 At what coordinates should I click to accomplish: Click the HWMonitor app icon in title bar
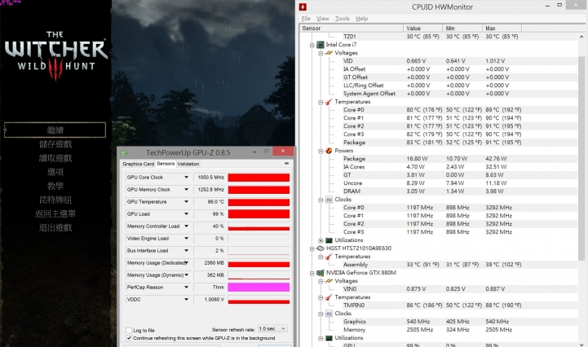(x=303, y=7)
